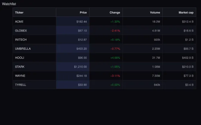Click the Volume column header
Viewport: 201px width, 125px height.
(143, 12)
